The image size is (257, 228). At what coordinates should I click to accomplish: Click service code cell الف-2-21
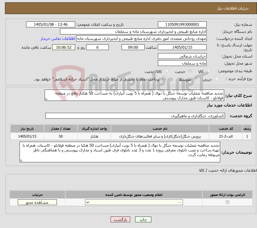[x=226, y=136]
